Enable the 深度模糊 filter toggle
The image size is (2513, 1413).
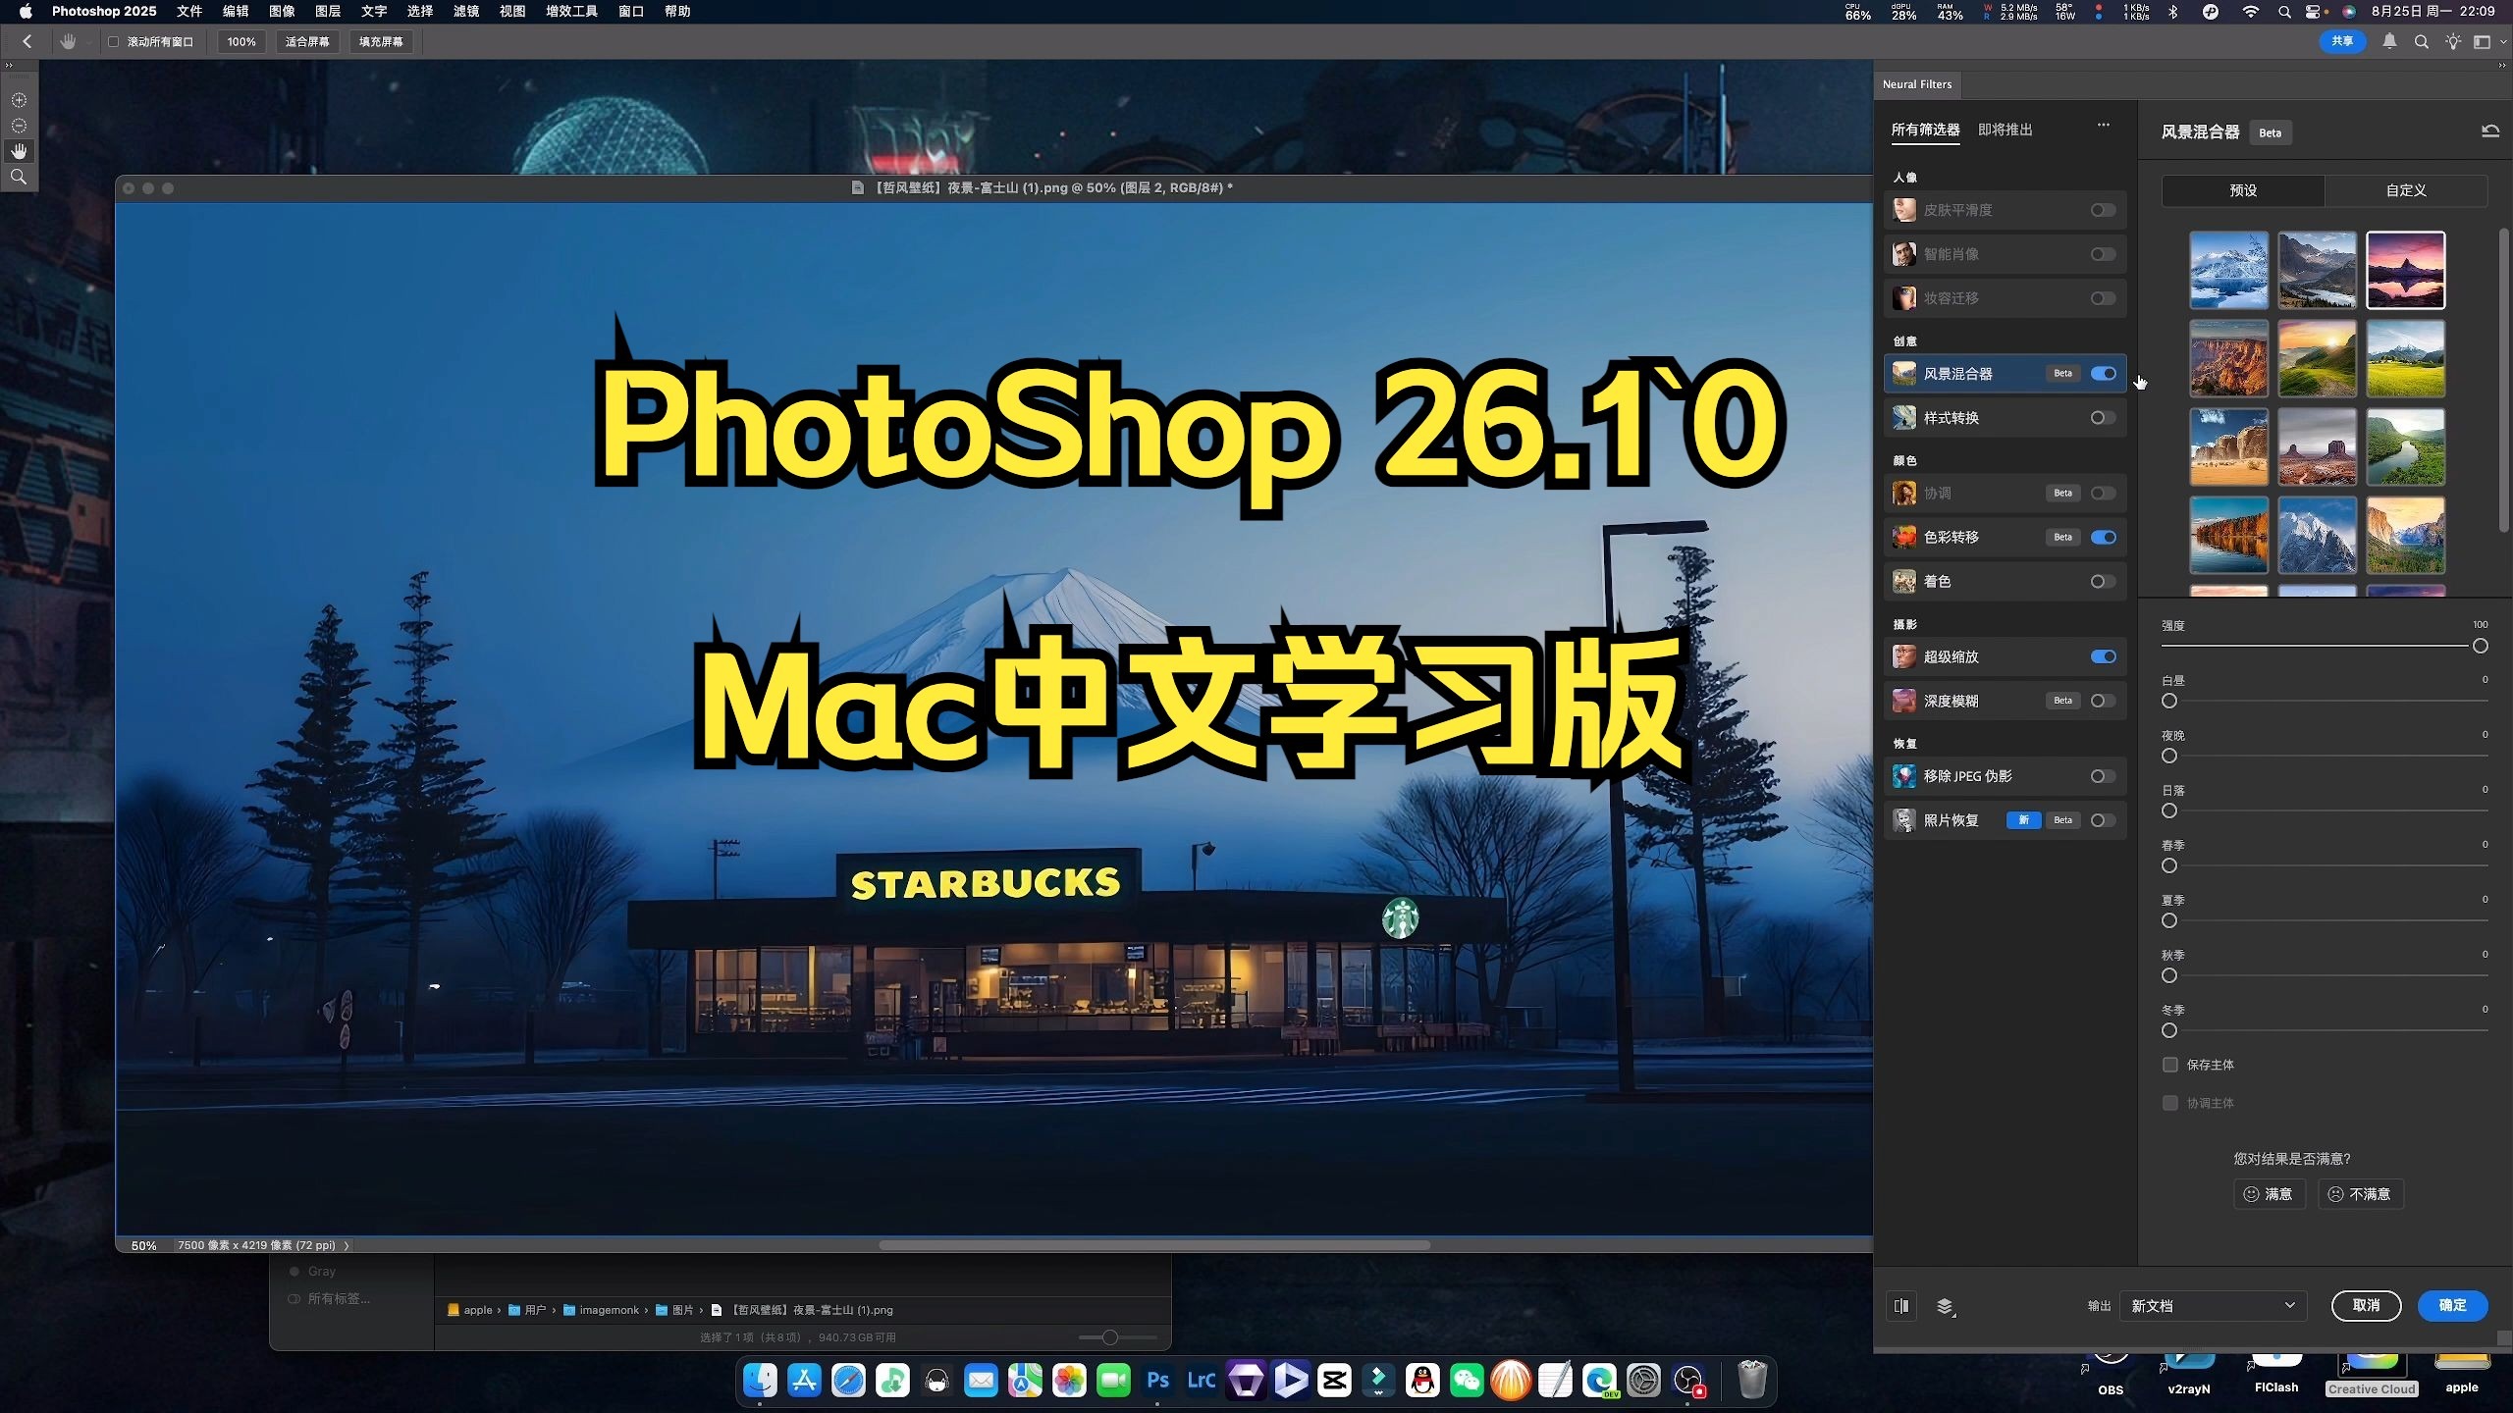(x=2103, y=701)
